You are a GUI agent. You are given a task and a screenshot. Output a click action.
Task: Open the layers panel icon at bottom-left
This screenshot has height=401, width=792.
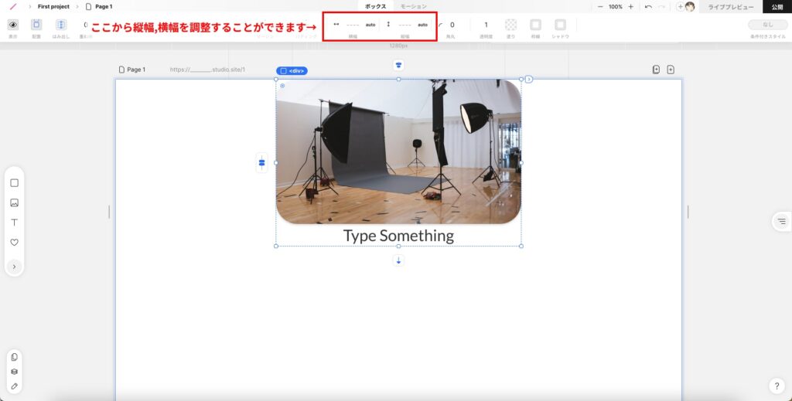(14, 371)
